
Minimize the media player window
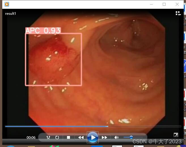click(151, 4)
